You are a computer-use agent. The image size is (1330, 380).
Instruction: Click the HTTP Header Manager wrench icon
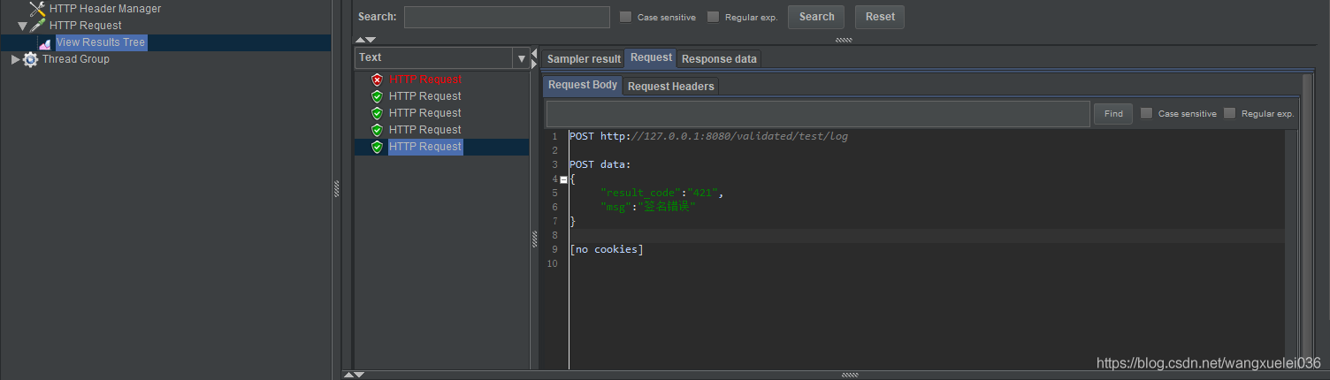tap(37, 9)
